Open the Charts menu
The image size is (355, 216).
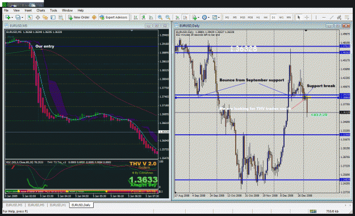point(40,10)
